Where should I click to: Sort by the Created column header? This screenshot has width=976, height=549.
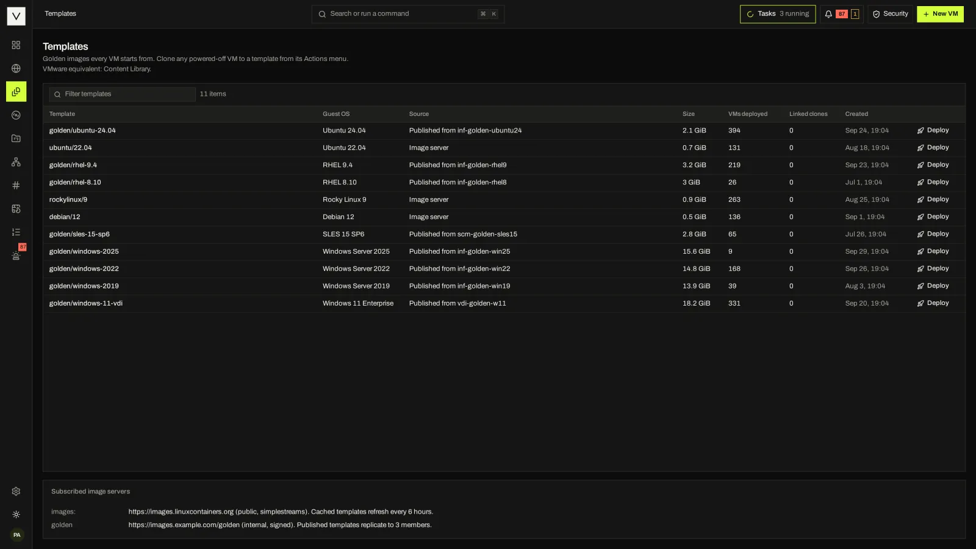point(856,114)
